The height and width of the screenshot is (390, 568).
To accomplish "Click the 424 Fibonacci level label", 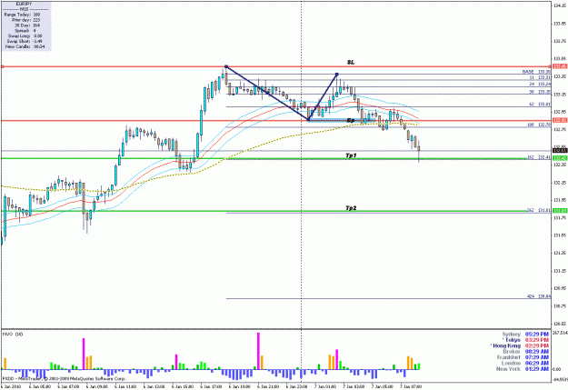I will (539, 296).
